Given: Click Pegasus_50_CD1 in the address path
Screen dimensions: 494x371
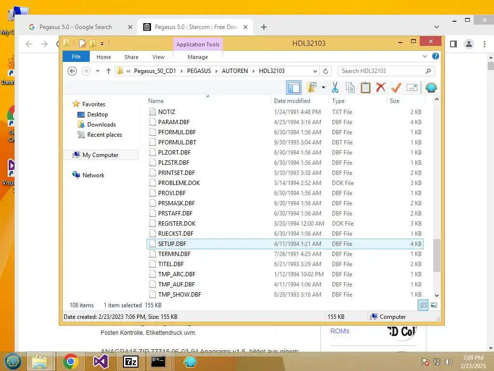Looking at the screenshot, I should (155, 71).
